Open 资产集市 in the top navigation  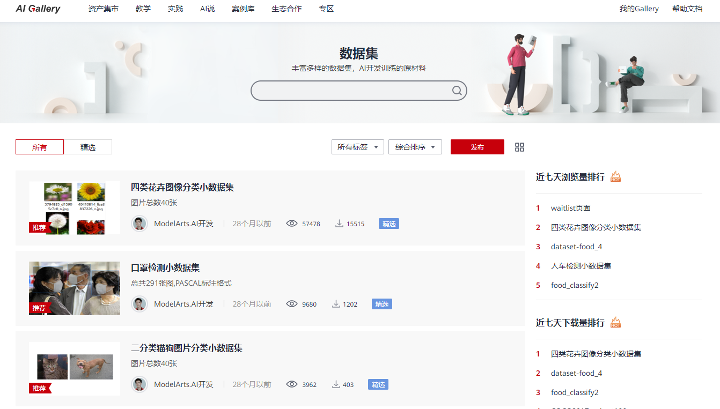point(104,9)
